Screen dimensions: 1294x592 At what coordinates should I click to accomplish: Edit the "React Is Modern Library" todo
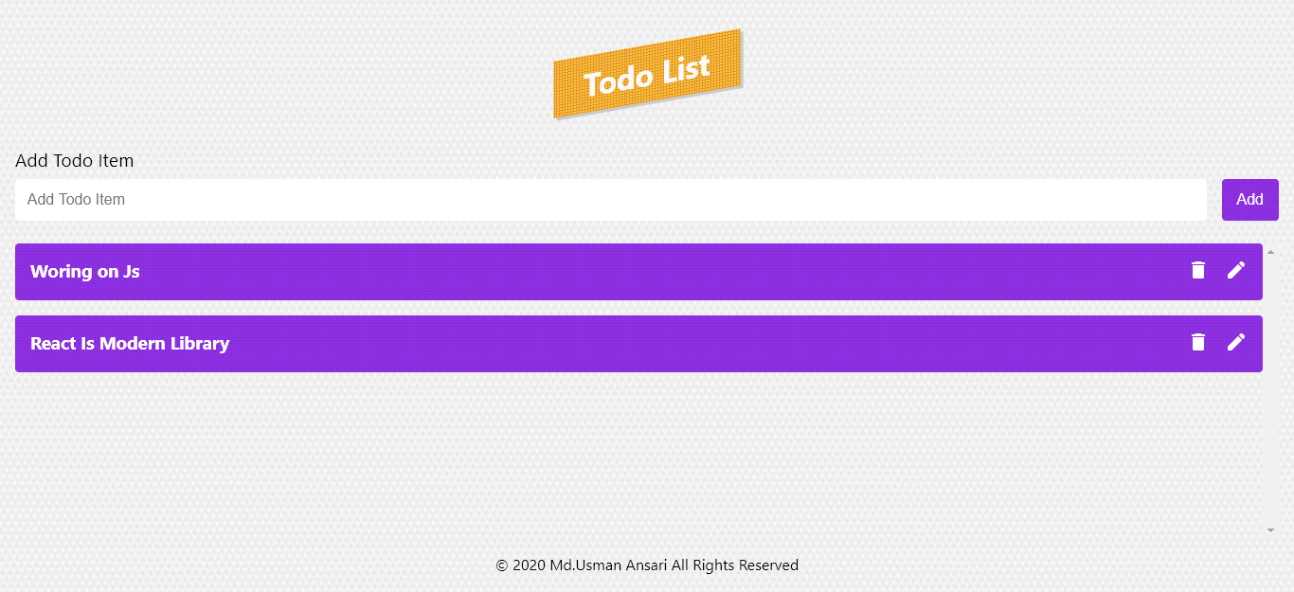coord(1236,343)
